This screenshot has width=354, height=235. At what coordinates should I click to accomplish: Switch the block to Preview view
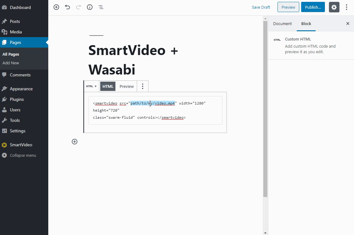click(127, 86)
